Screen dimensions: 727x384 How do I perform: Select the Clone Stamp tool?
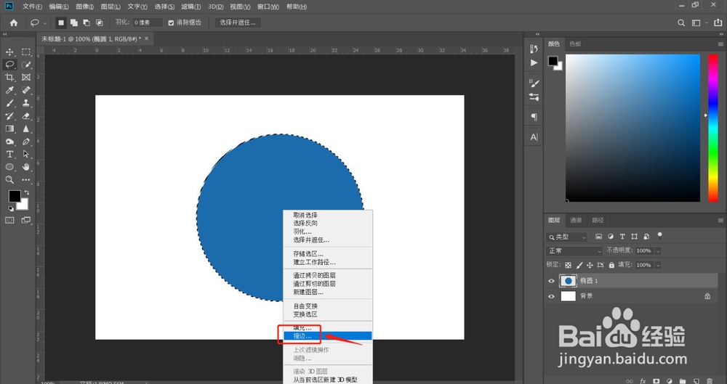(26, 103)
